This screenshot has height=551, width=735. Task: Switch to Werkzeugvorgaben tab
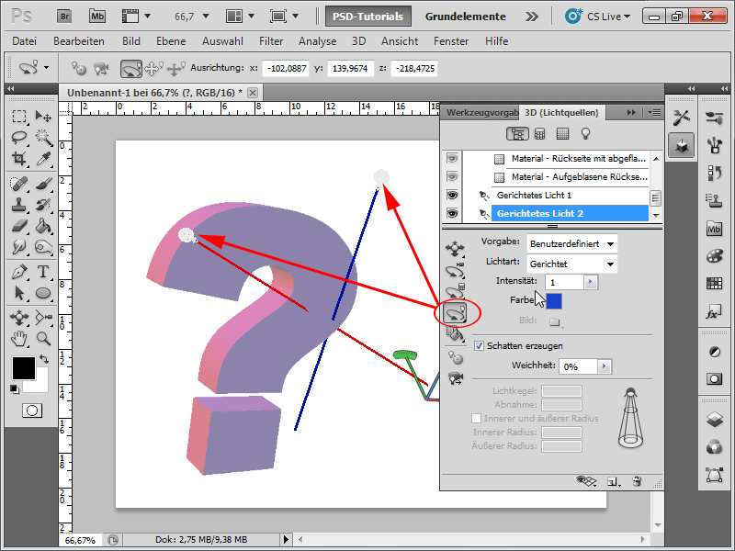coord(481,112)
